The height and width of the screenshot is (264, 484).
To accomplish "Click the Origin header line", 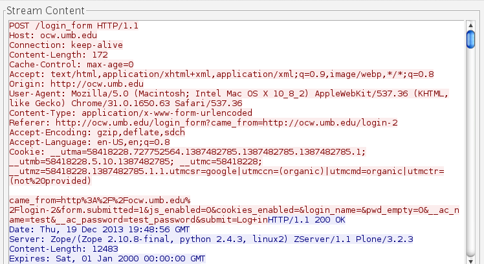I will 76,83.
